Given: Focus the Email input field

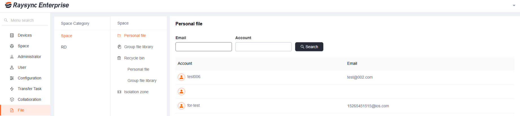Looking at the screenshot, I should [204, 47].
